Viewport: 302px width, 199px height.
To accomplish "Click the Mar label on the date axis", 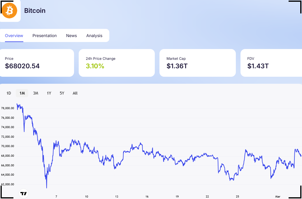I will [x=278, y=197].
